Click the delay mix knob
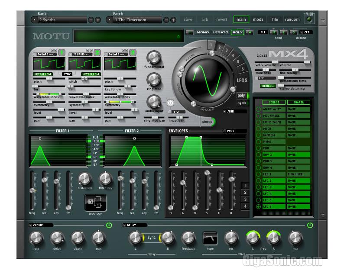344x270 pixels. click(295, 238)
